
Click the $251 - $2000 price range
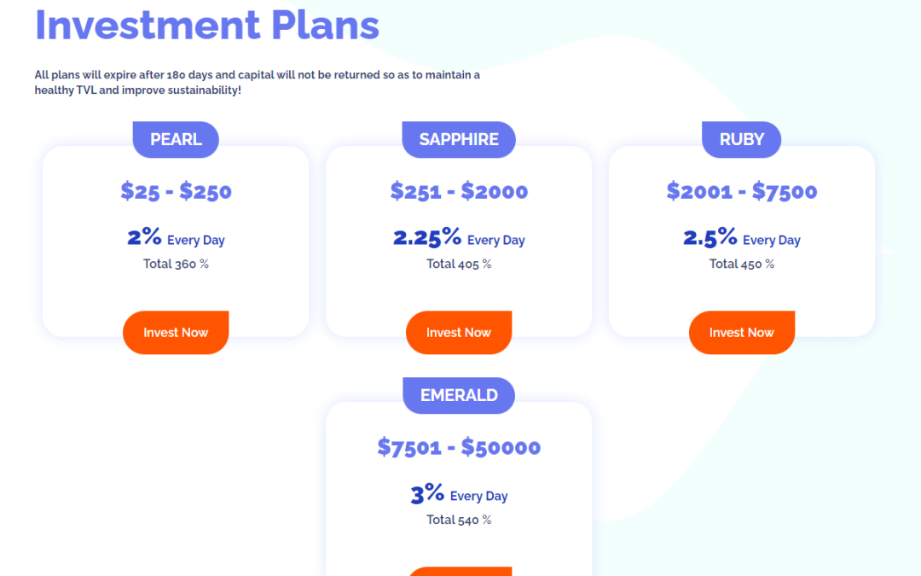tap(459, 191)
